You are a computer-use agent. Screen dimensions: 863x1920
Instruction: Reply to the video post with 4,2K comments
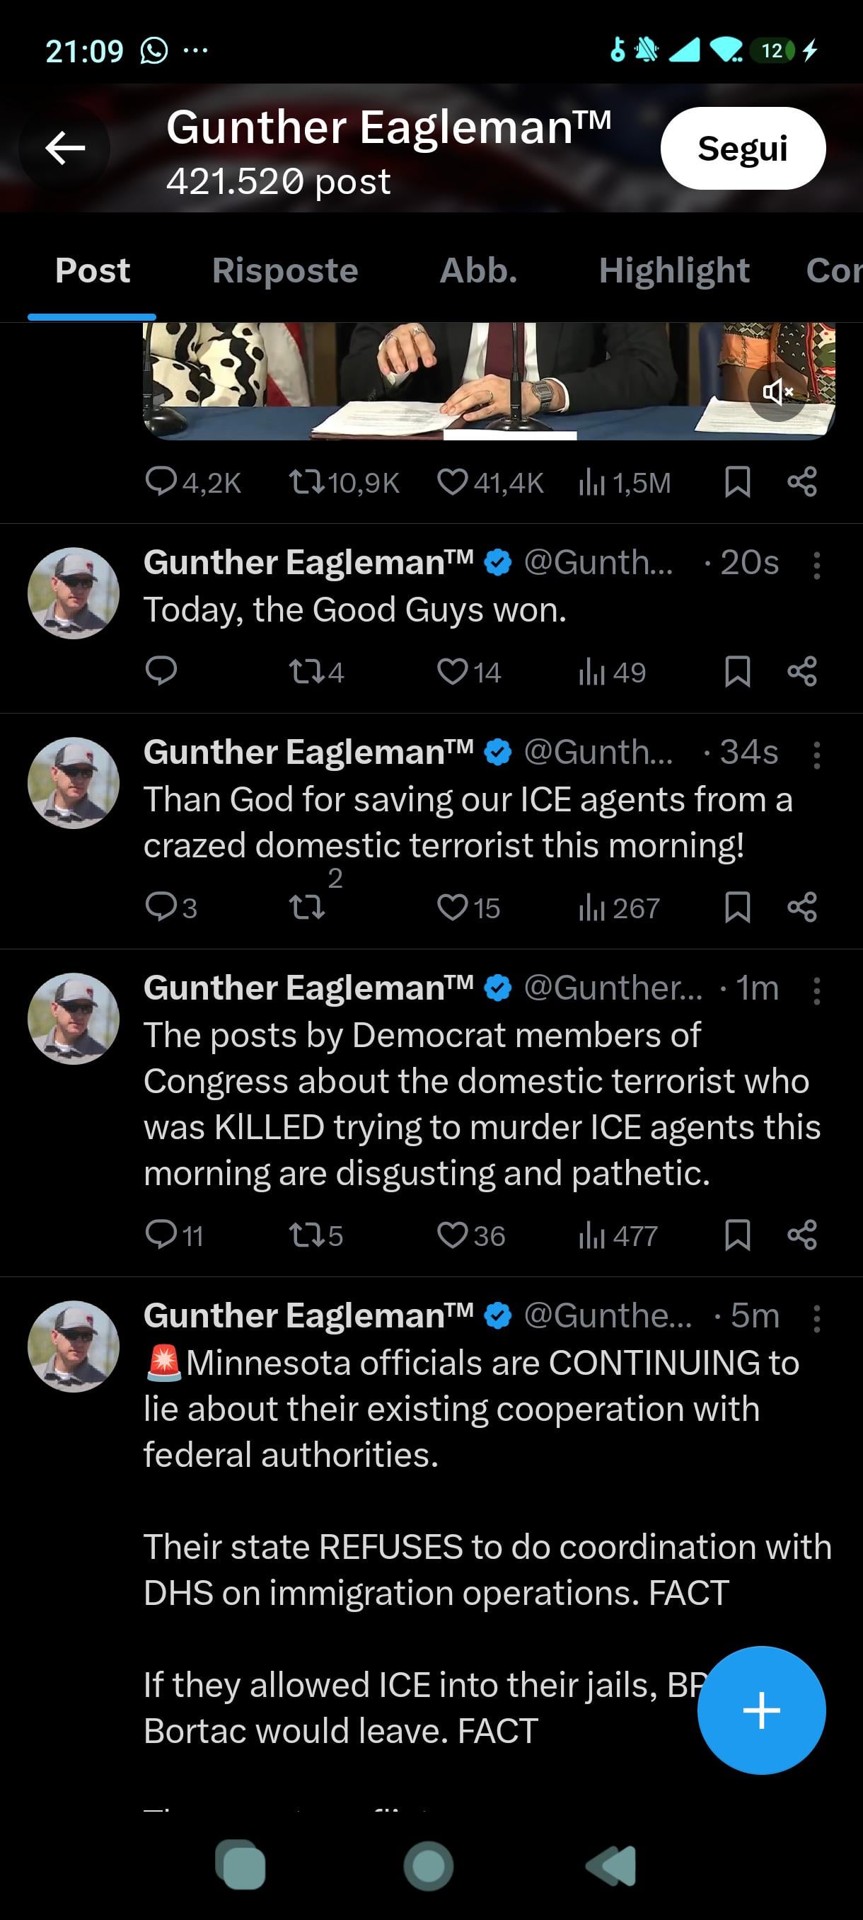161,482
